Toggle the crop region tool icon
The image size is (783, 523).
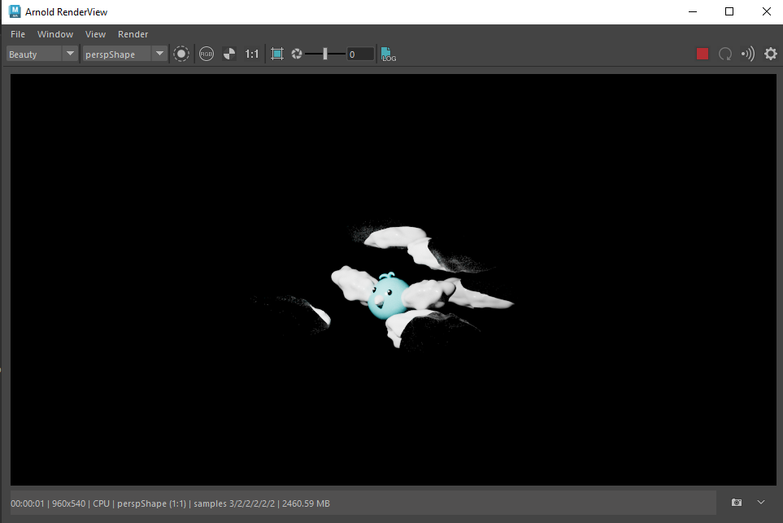click(277, 54)
